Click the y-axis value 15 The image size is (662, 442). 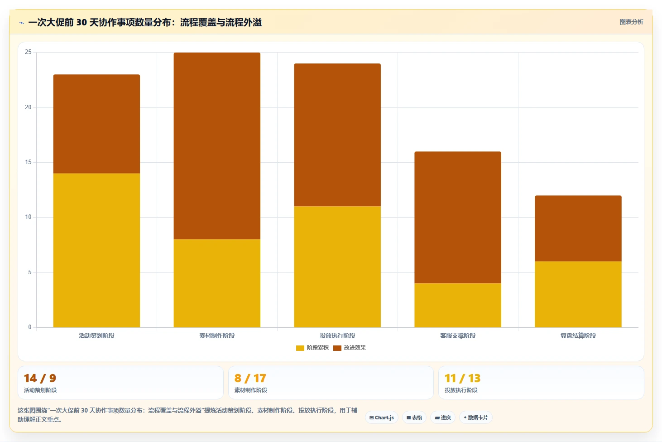point(28,162)
